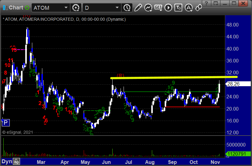Open the circled A icon menu
252x166 pixels.
click(189, 8)
